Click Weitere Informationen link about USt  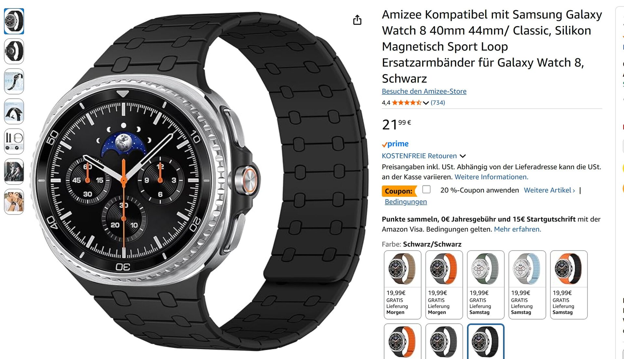(491, 177)
